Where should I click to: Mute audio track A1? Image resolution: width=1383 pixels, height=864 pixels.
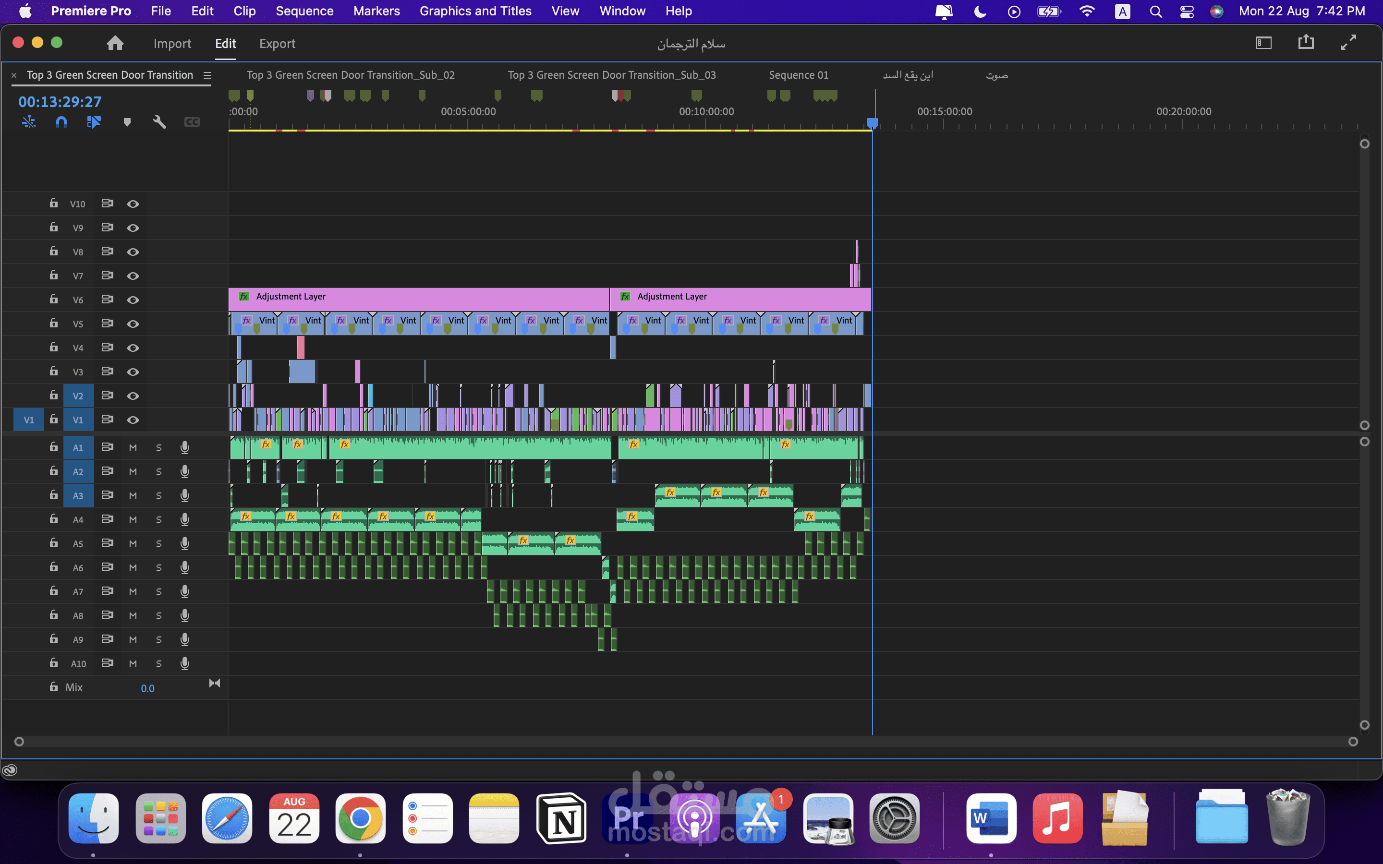133,448
